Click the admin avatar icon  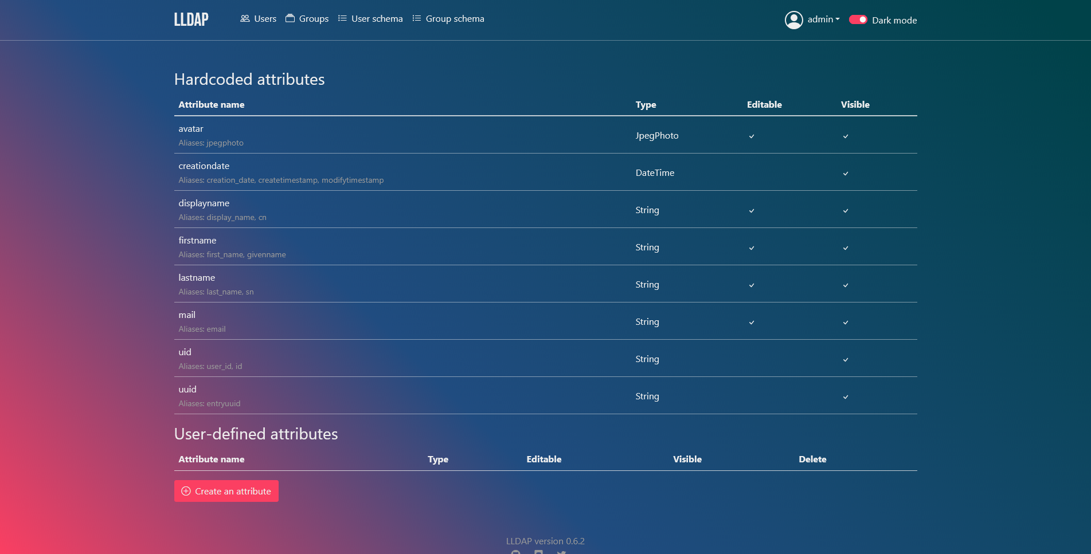(x=793, y=20)
